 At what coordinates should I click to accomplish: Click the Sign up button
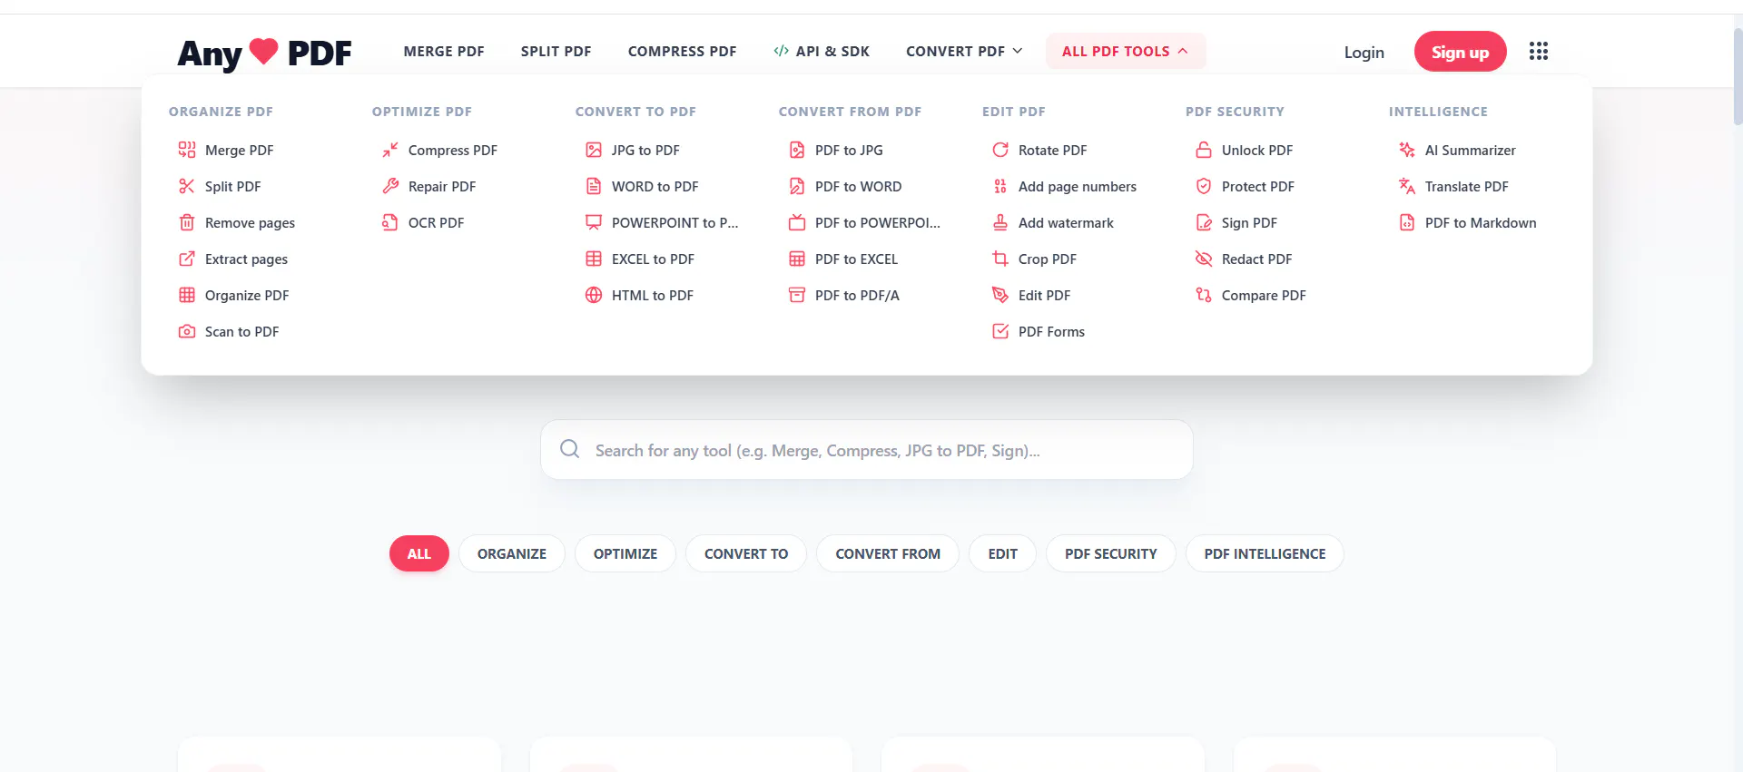coord(1460,52)
